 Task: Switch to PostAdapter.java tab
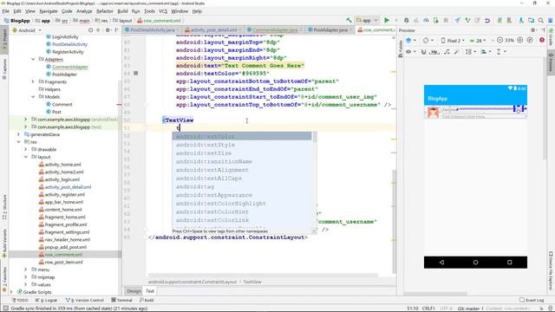tap(330, 30)
